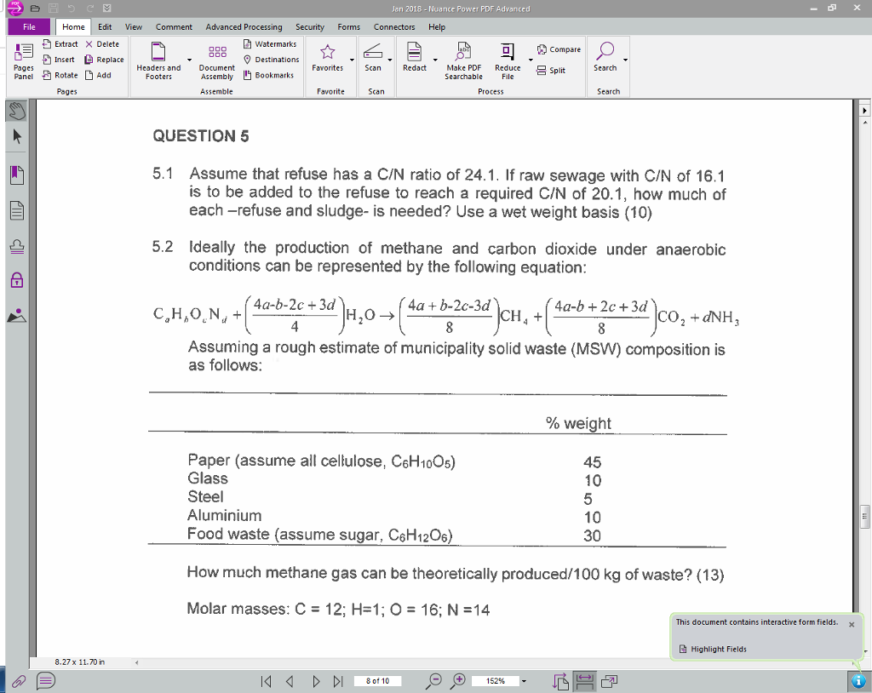This screenshot has height=693, width=872.
Task: Open the Watermarks tool
Action: [271, 43]
